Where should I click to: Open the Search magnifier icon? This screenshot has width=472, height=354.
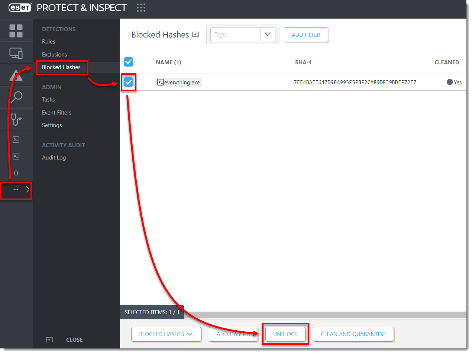[x=16, y=97]
